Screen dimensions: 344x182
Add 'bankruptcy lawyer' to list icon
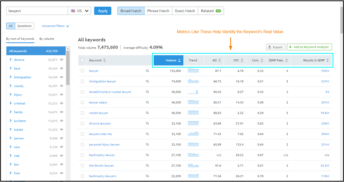[x=147, y=155]
